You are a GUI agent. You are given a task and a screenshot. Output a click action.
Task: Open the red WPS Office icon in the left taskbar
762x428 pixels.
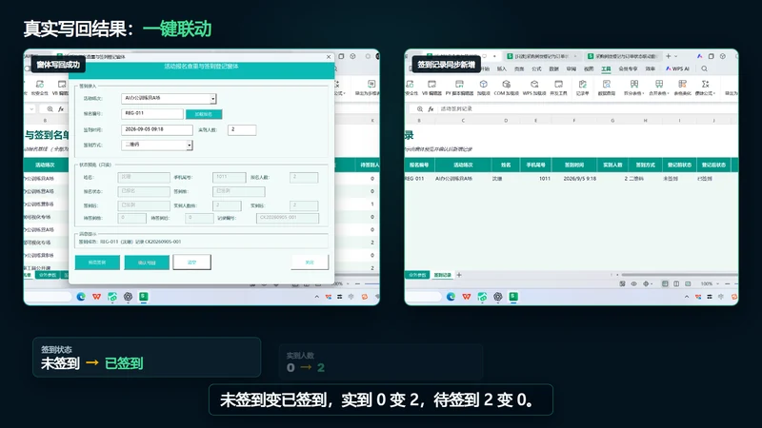click(x=96, y=297)
